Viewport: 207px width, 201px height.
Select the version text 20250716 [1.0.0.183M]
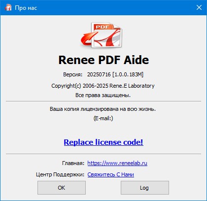[x=115, y=74]
